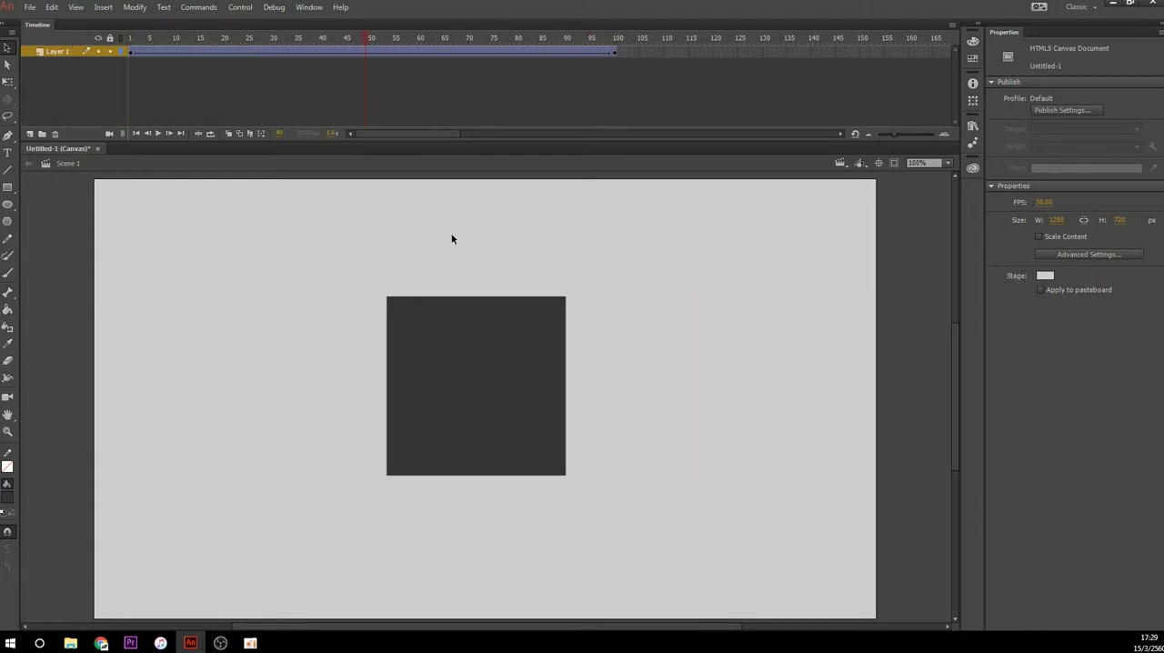Open the Library panel icon
Image resolution: width=1164 pixels, height=653 pixels.
click(x=973, y=126)
